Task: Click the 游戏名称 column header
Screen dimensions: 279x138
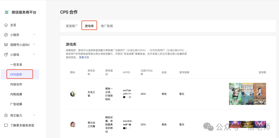Action: tap(91, 72)
